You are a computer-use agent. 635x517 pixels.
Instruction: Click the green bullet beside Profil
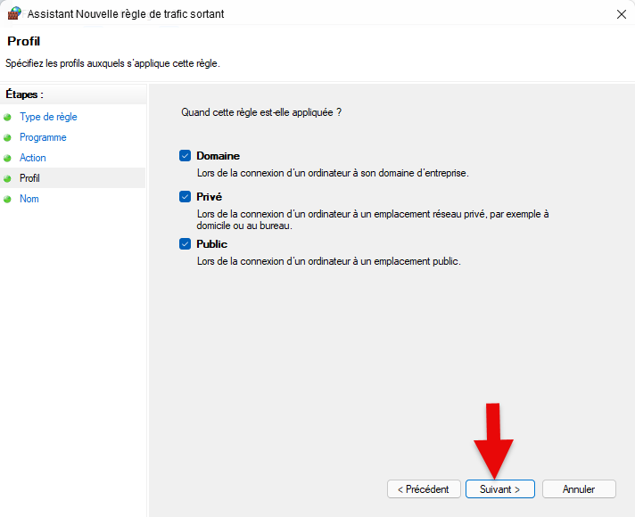[x=7, y=178]
